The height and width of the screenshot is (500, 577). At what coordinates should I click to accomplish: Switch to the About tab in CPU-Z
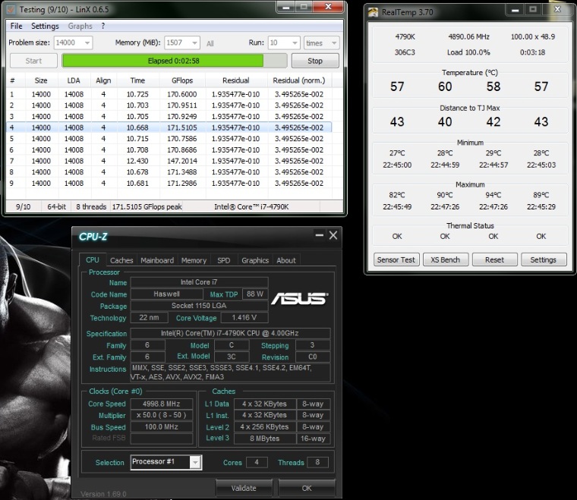pos(286,260)
